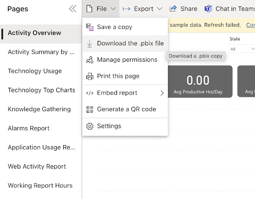The image size is (255, 199).
Task: Select Manage permissions option
Action: [x=125, y=60]
